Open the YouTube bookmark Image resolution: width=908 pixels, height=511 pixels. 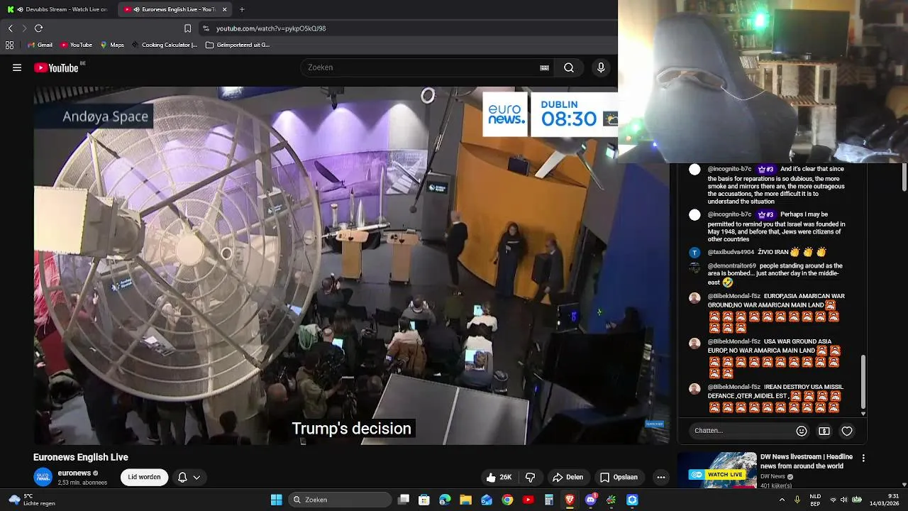[77, 45]
